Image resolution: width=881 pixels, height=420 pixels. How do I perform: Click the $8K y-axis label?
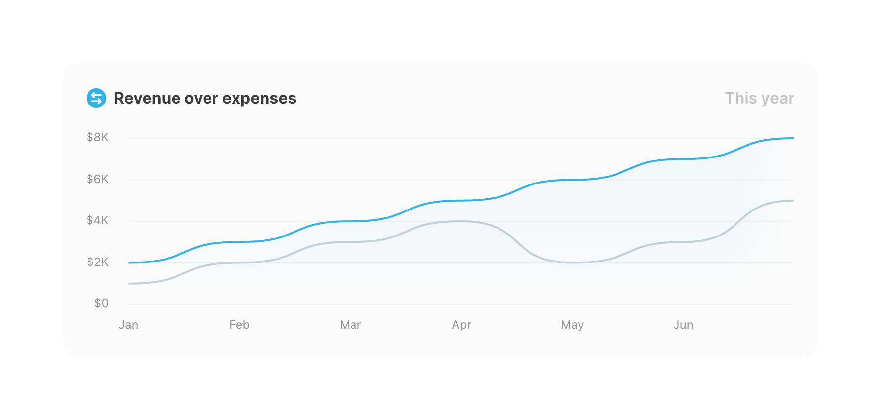point(97,137)
